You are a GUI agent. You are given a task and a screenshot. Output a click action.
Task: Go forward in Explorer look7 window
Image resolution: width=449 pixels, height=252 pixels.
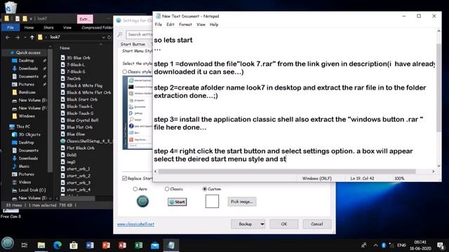17,37
